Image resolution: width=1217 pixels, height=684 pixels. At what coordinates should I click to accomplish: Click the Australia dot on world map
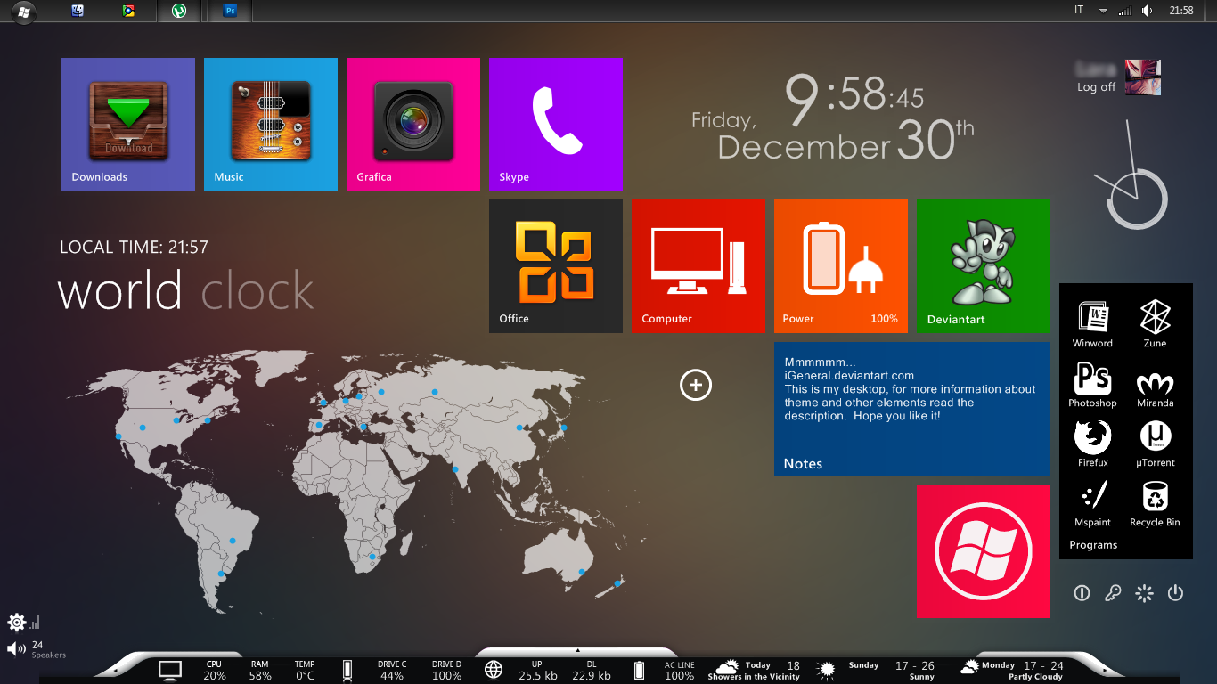(x=582, y=572)
